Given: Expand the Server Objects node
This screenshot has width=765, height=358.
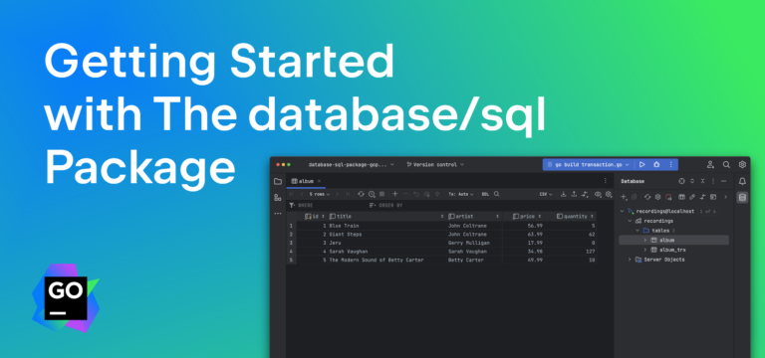Looking at the screenshot, I should pos(630,260).
